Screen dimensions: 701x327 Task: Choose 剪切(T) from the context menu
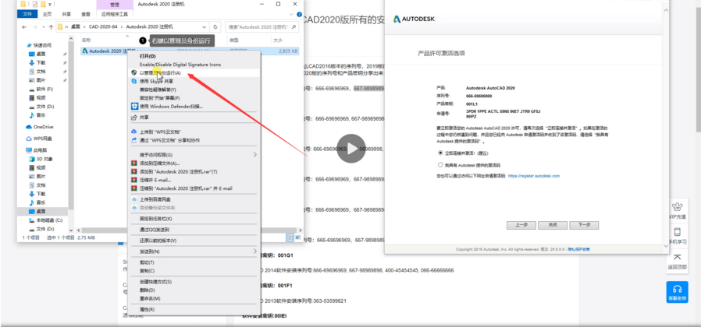point(147,262)
